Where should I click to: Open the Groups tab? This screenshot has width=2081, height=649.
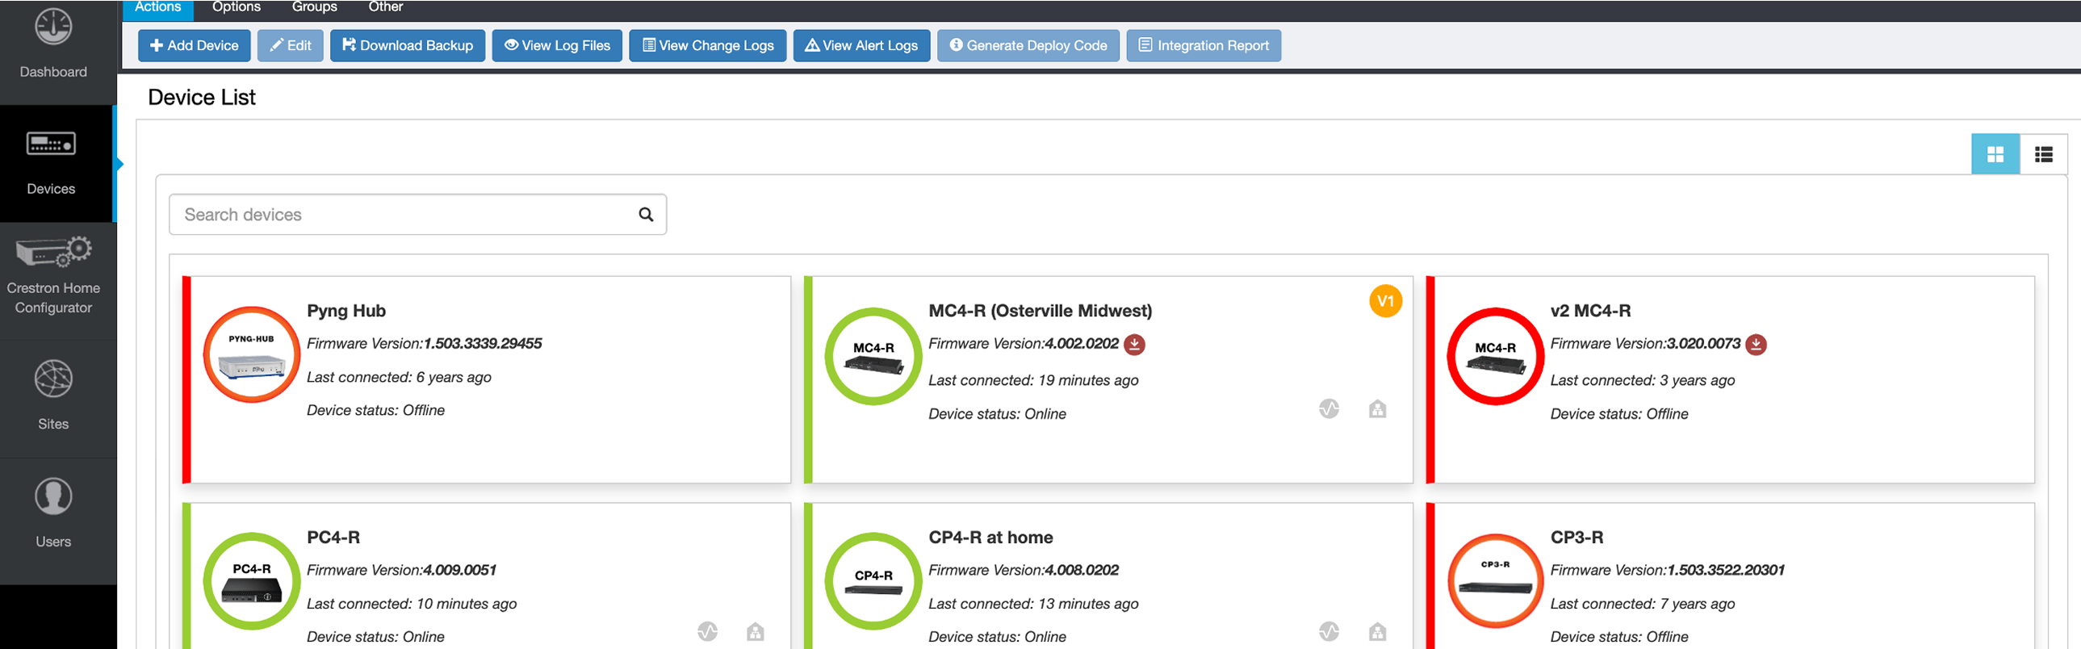(314, 7)
